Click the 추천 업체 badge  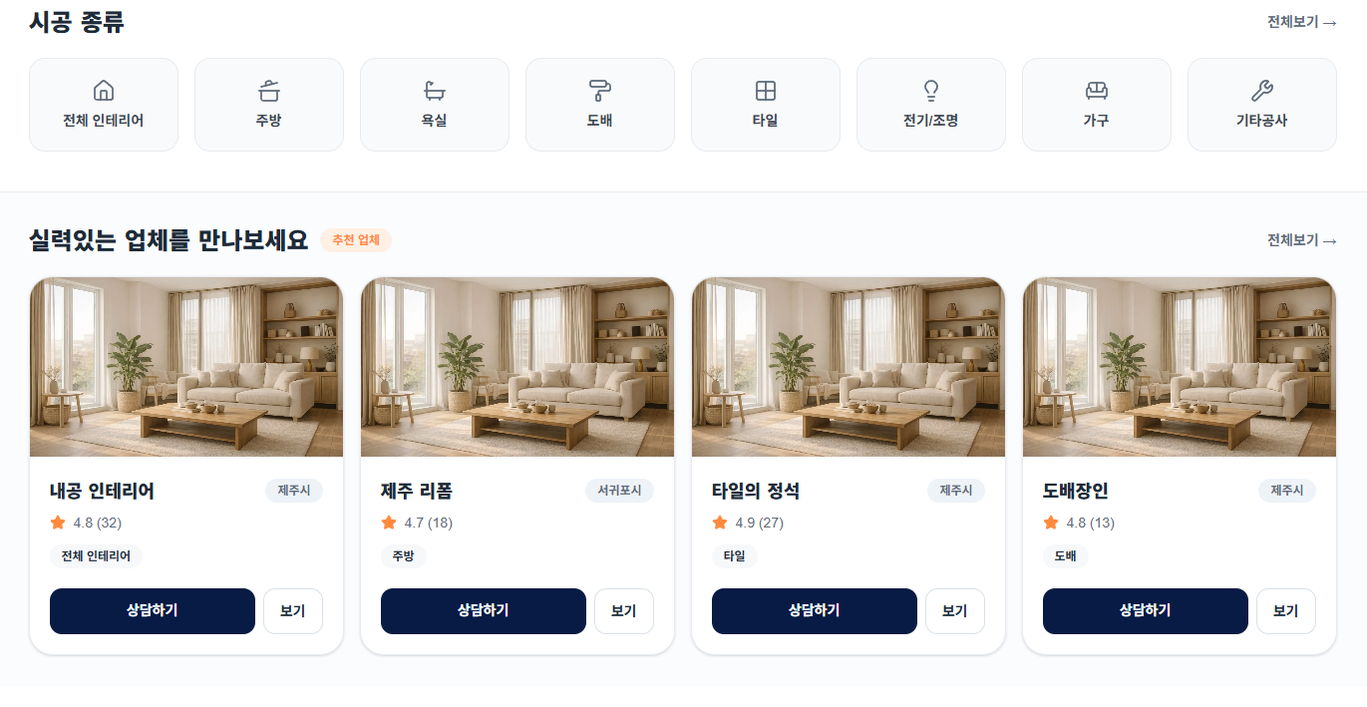click(x=356, y=240)
